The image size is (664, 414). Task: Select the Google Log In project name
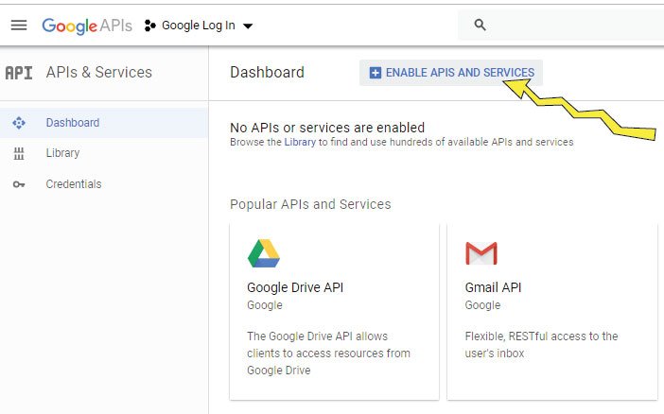coord(199,26)
